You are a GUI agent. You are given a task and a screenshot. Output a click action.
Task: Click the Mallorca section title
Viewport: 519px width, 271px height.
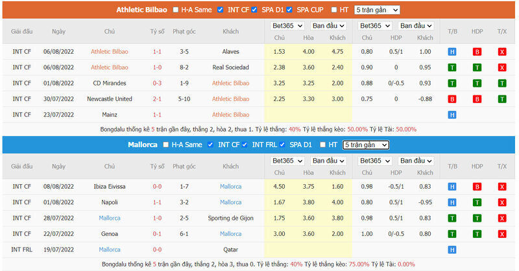pyautogui.click(x=143, y=145)
